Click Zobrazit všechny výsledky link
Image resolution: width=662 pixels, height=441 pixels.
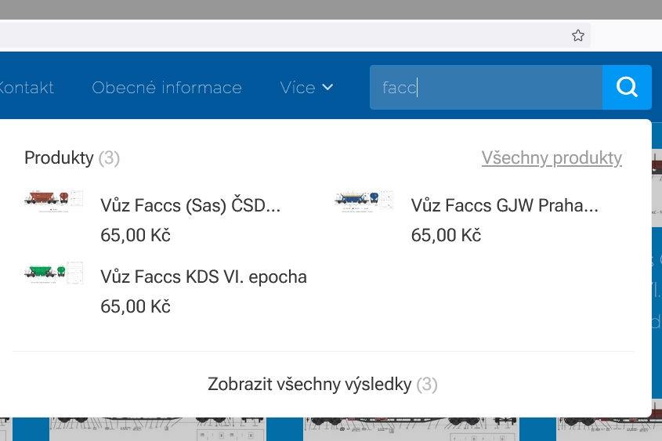click(309, 385)
